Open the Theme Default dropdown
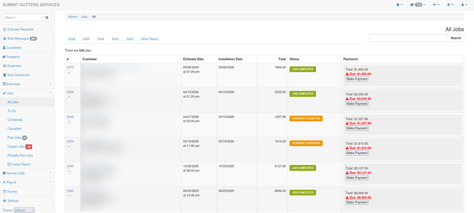474x213 pixels. tap(24, 210)
